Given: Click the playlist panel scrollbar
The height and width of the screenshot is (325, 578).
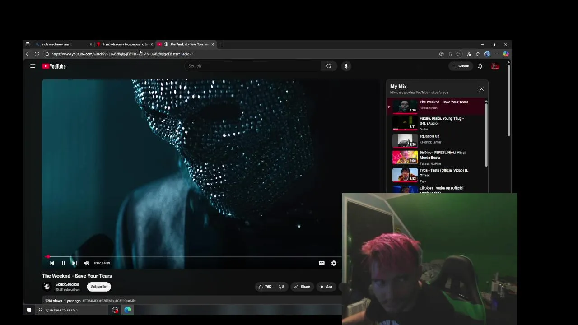Looking at the screenshot, I should pos(486,135).
